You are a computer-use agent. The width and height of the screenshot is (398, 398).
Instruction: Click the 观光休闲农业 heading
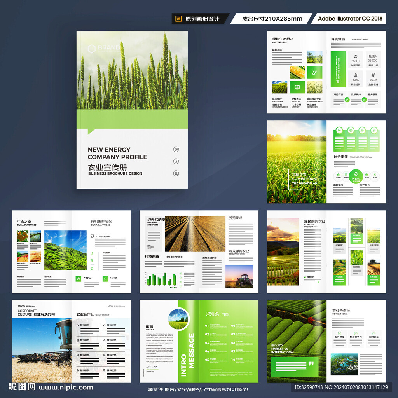[239, 251]
